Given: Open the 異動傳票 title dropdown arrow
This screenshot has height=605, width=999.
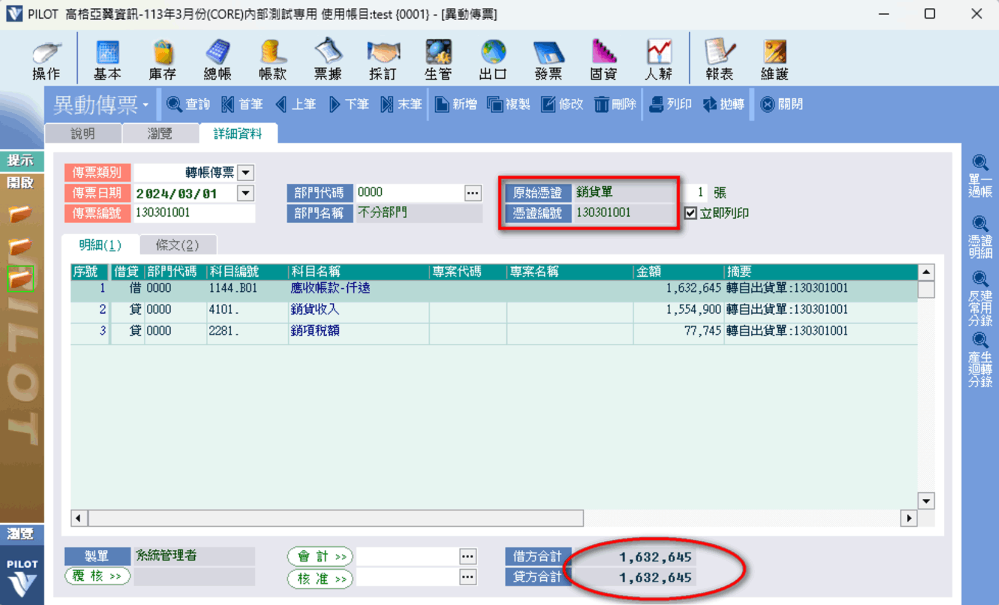Looking at the screenshot, I should (146, 106).
